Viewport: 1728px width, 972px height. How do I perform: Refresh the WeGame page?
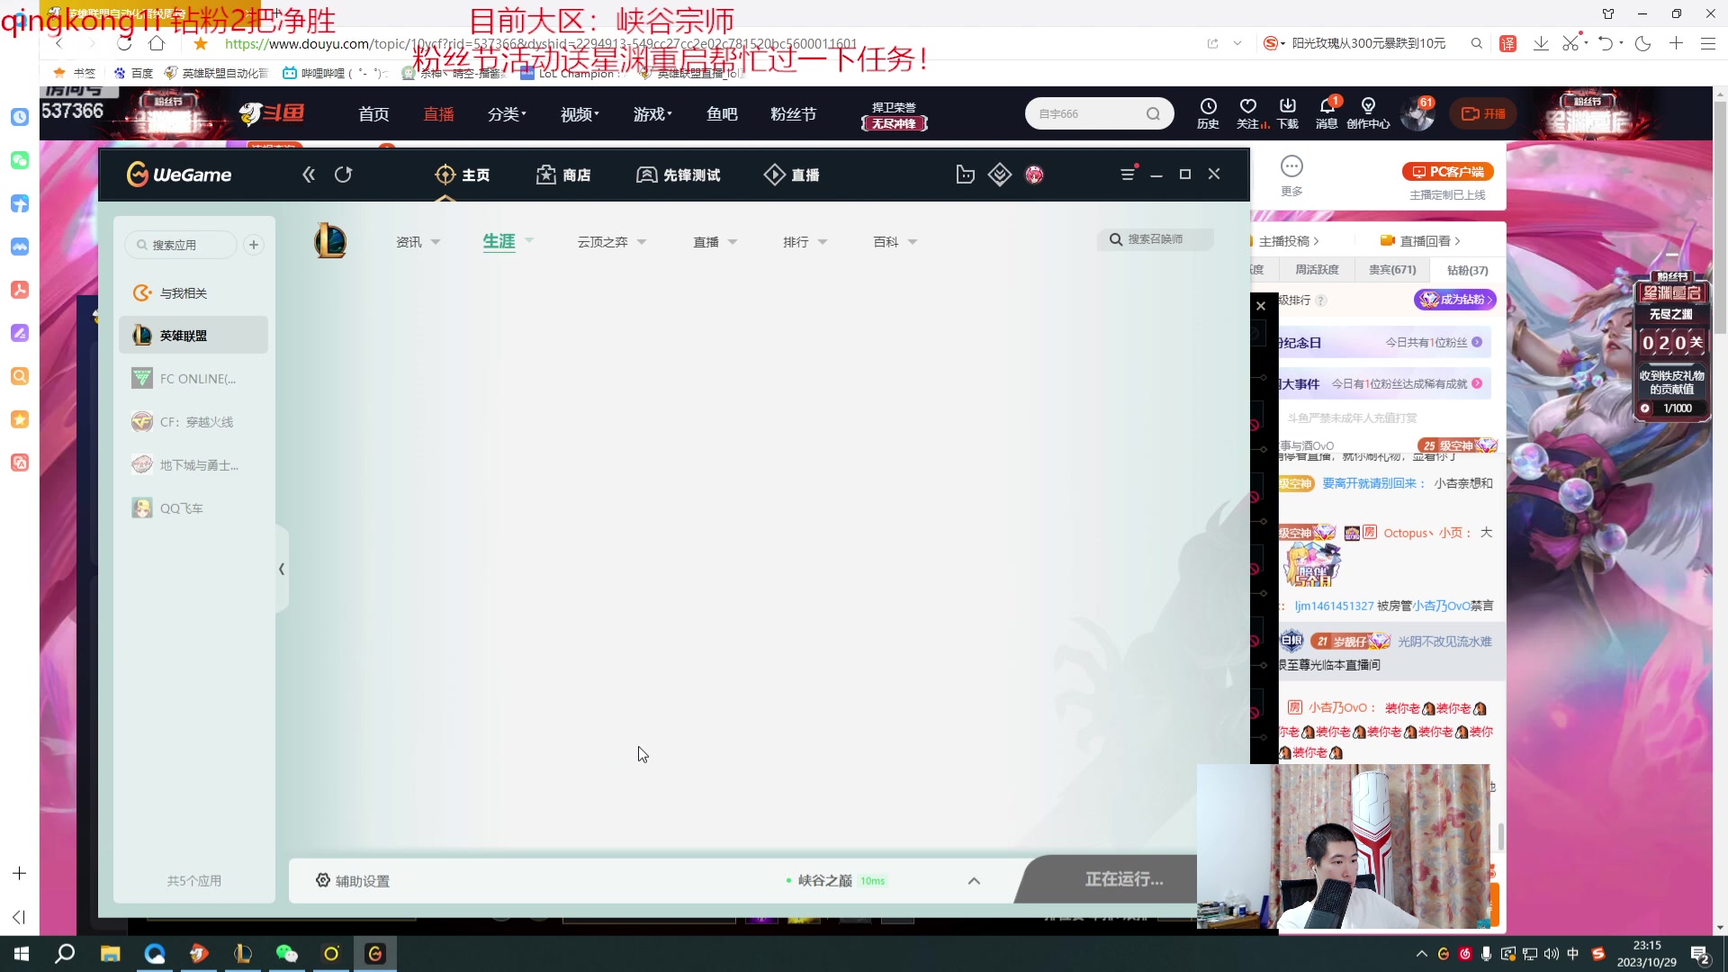[x=343, y=175]
